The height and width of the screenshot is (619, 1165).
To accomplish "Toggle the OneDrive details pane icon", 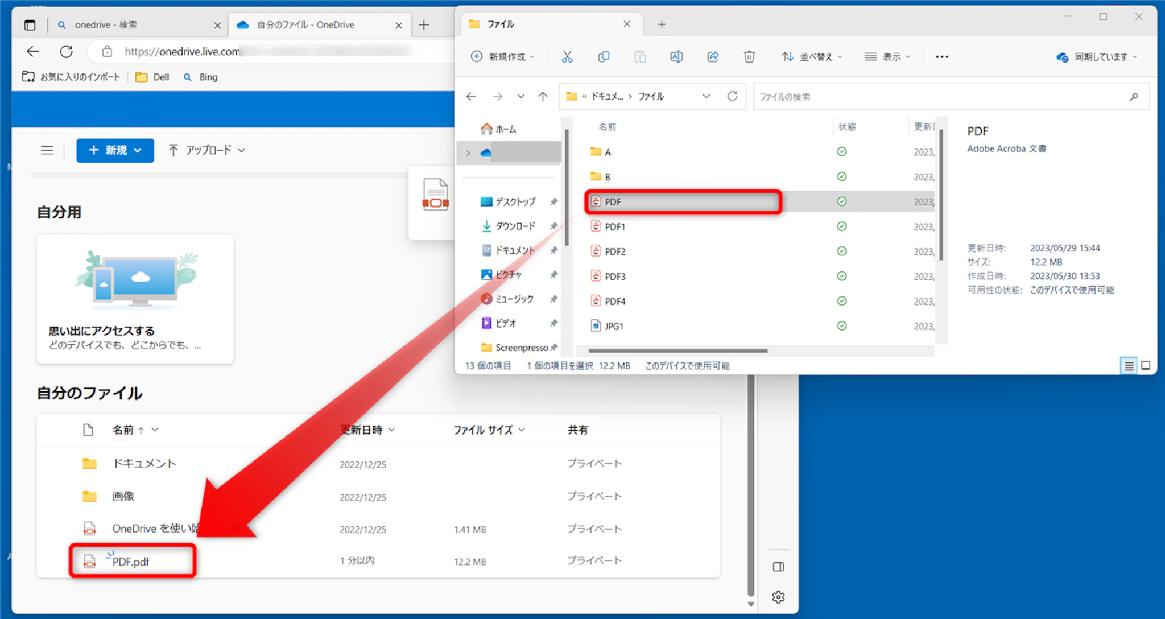I will click(x=778, y=567).
